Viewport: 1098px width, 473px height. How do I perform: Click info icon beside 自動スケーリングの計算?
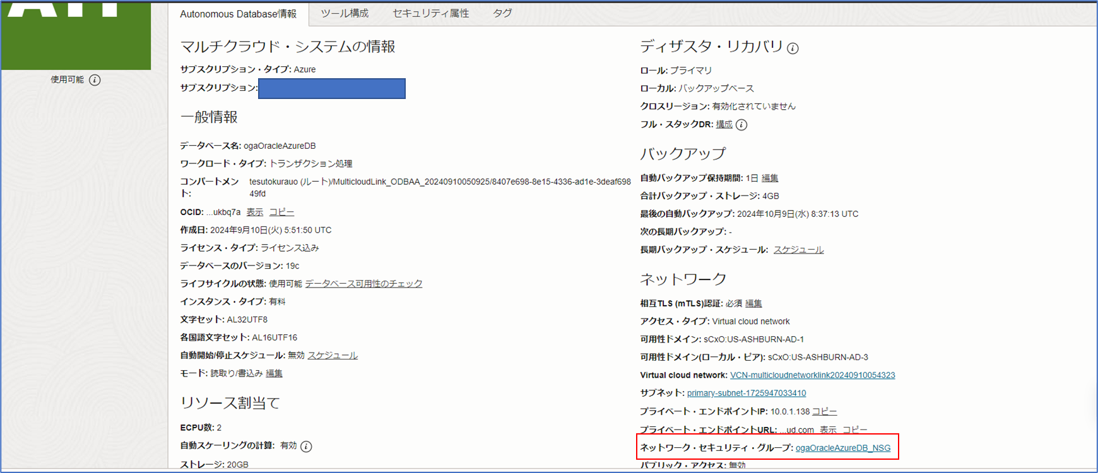(x=306, y=447)
